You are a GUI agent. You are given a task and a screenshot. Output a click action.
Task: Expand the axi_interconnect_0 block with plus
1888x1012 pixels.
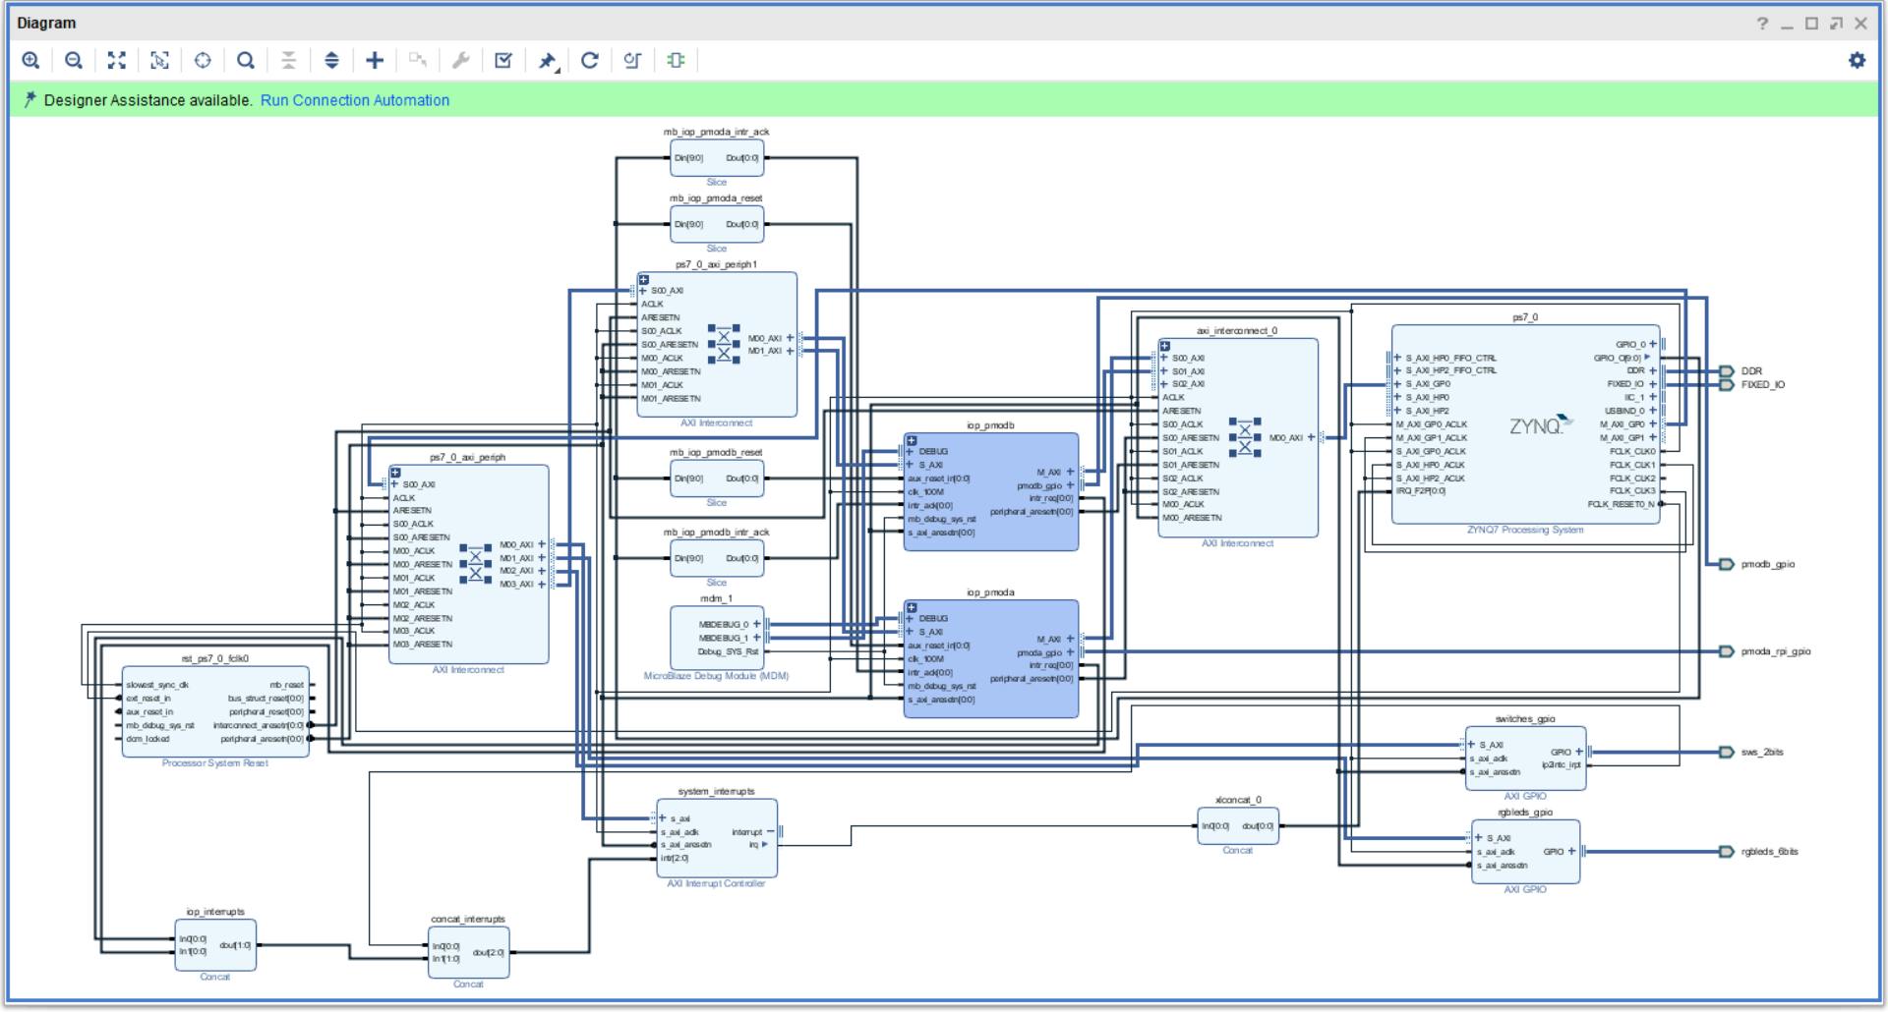click(1164, 346)
